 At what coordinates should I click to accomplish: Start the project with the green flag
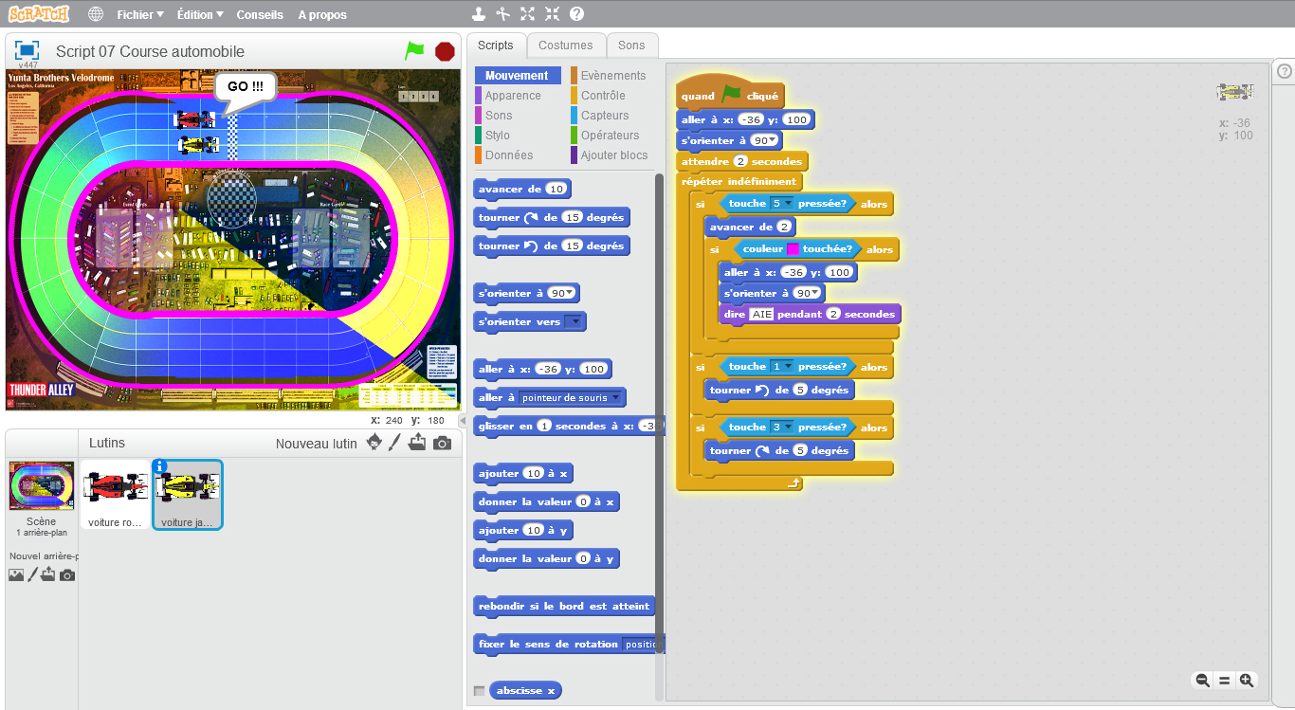click(414, 51)
